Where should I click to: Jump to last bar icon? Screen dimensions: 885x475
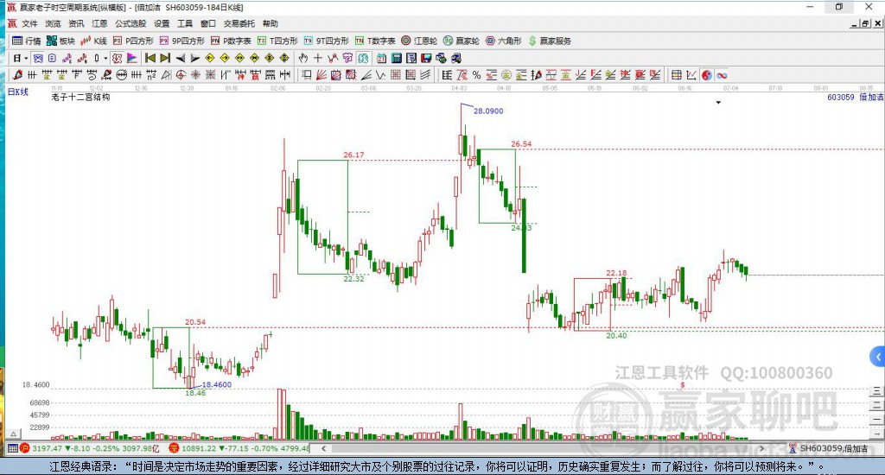(x=165, y=58)
